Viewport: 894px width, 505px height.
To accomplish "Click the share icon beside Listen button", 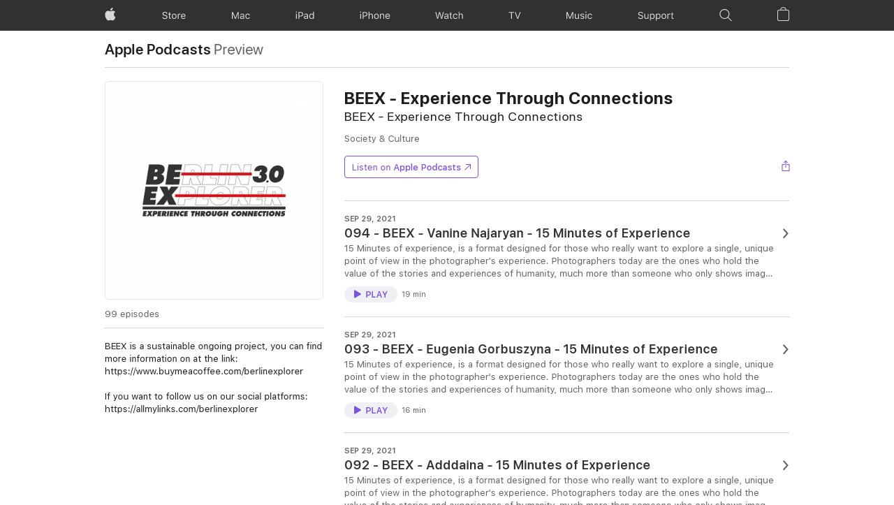I will coord(786,166).
